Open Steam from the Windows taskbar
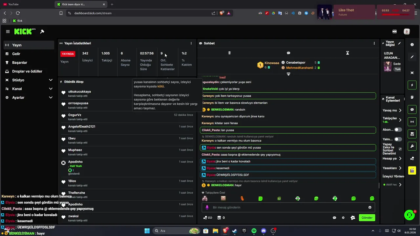This screenshot has height=236, width=420. coord(235,231)
